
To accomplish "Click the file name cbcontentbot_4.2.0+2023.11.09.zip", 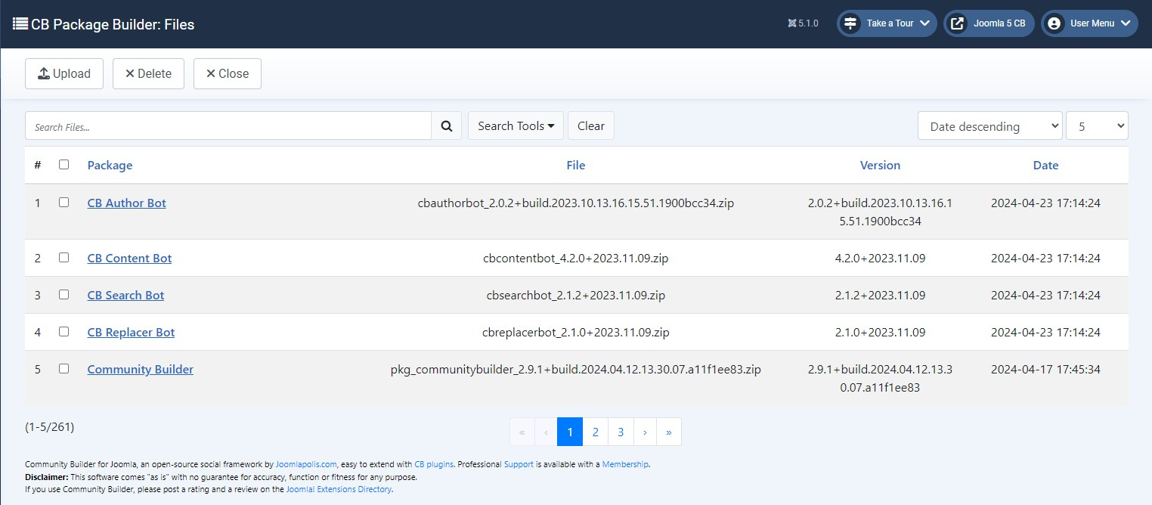I will click(576, 258).
